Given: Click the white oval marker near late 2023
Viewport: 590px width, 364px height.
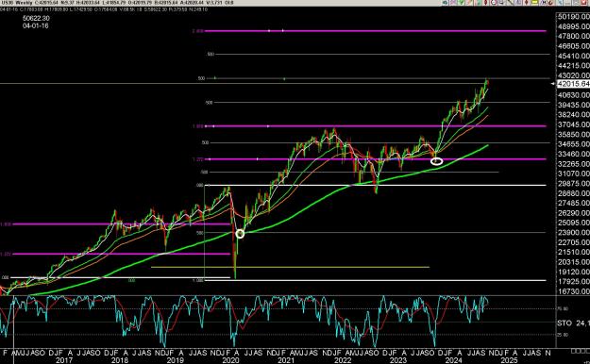Looking at the screenshot, I should click(x=436, y=161).
